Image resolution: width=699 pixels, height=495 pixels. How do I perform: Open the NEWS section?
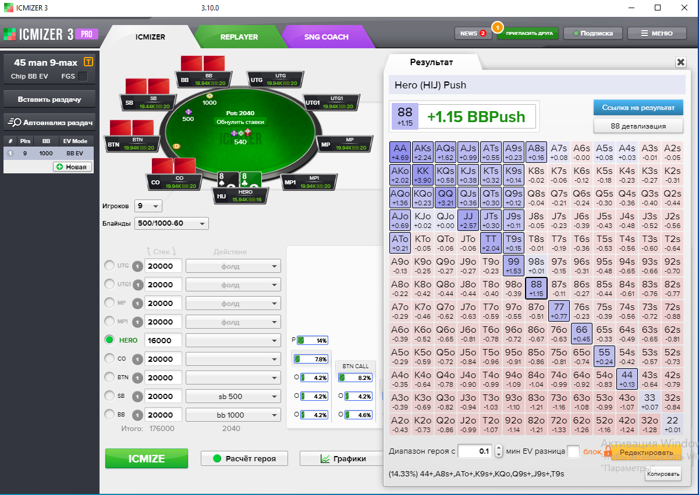click(473, 33)
